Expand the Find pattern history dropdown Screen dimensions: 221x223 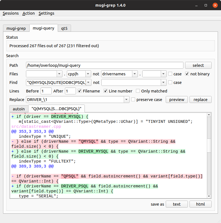pyautogui.click(x=88, y=82)
